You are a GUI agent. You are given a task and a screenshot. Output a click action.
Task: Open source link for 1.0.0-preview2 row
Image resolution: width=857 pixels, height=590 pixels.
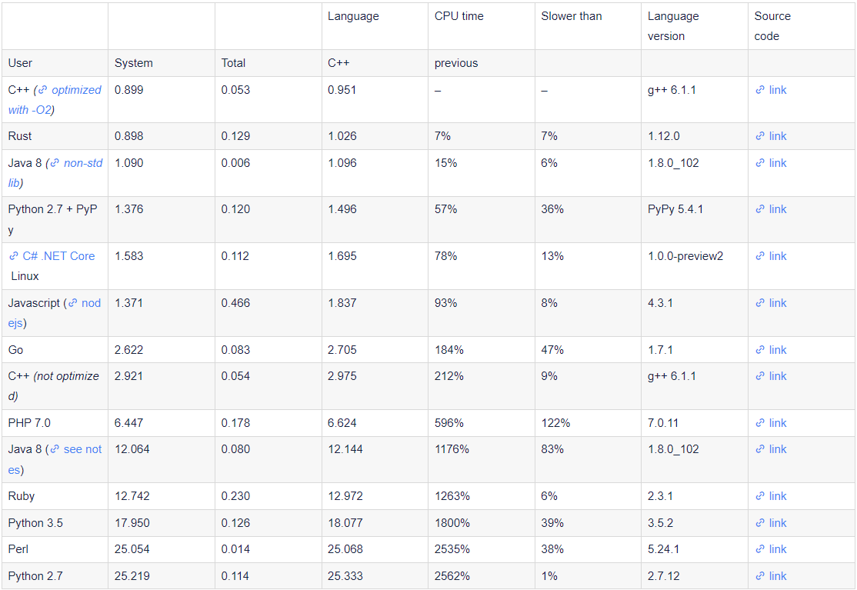(x=771, y=255)
